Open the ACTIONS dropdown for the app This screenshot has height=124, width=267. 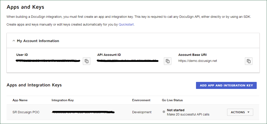coord(240,112)
